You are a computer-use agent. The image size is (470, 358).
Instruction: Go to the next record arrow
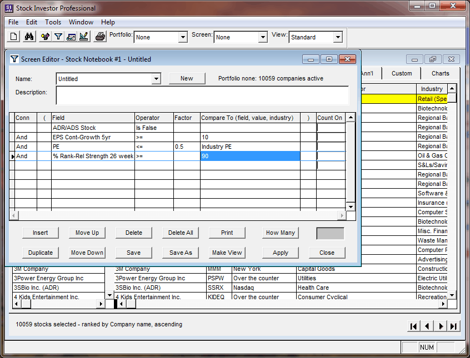[x=441, y=326]
